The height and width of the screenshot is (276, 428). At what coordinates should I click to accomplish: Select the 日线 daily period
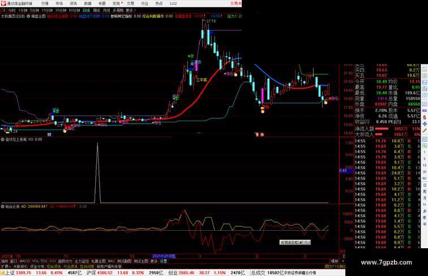coord(86,10)
